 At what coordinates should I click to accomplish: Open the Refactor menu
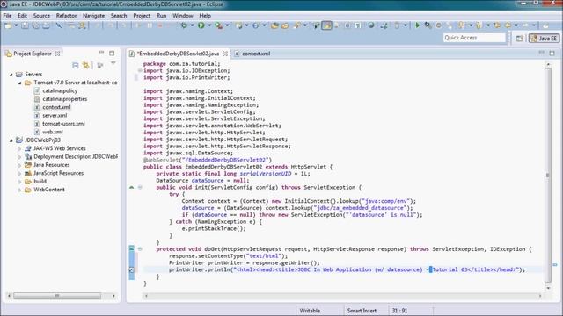click(x=67, y=16)
